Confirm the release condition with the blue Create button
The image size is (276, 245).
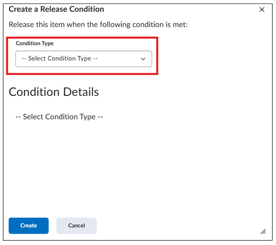click(x=29, y=226)
